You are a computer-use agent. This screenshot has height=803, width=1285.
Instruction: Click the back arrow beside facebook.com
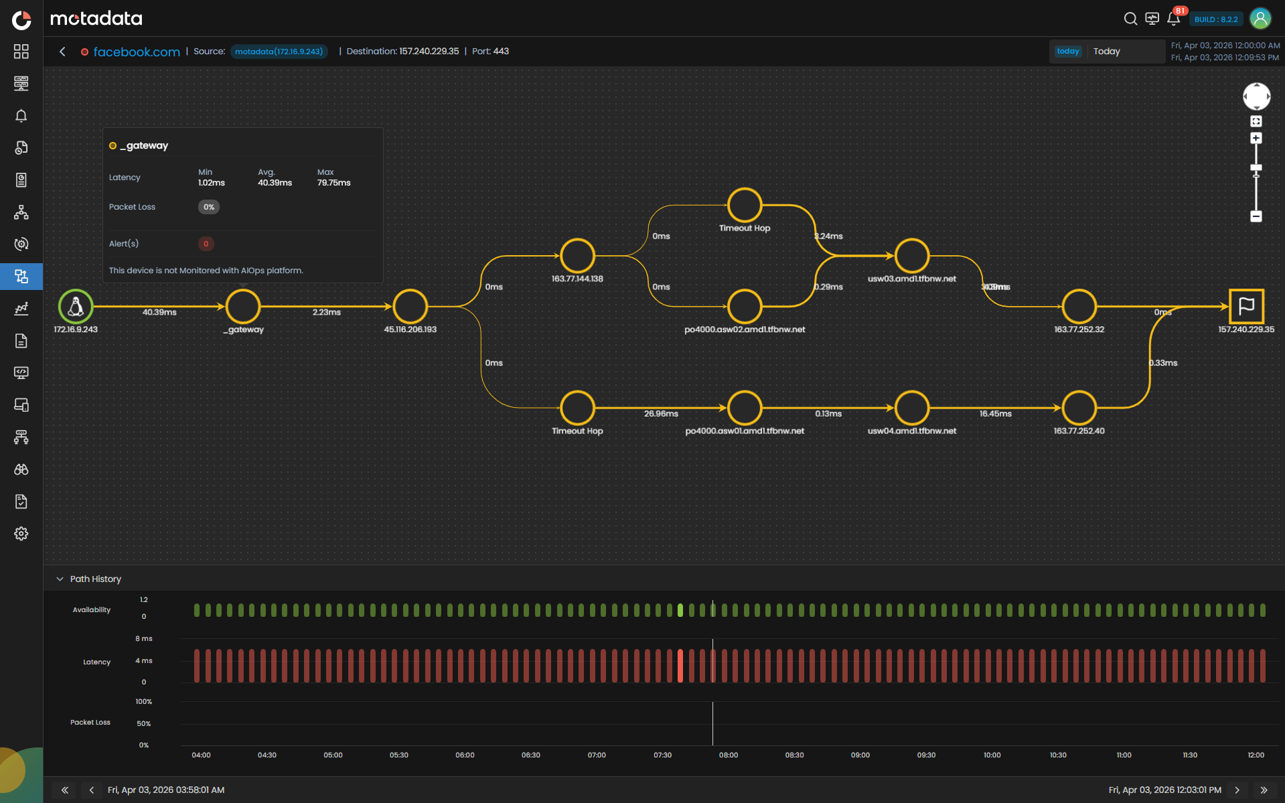coord(62,52)
